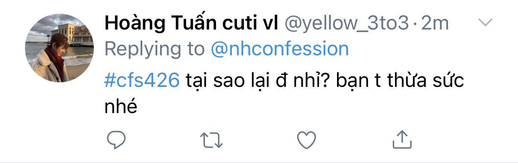Screen dimensions: 518x163
Task: Expand the tweet options chevron
Action: tap(485, 23)
